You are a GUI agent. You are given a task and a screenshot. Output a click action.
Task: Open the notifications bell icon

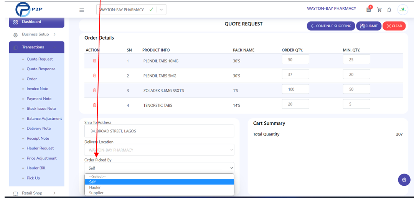(389, 10)
